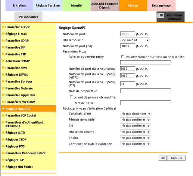Open Paramètres d'authentificat. IEEE802.1X entry
The image size is (193, 176).
28,124
